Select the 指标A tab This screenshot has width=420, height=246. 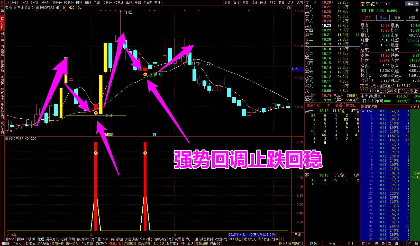click(10, 239)
